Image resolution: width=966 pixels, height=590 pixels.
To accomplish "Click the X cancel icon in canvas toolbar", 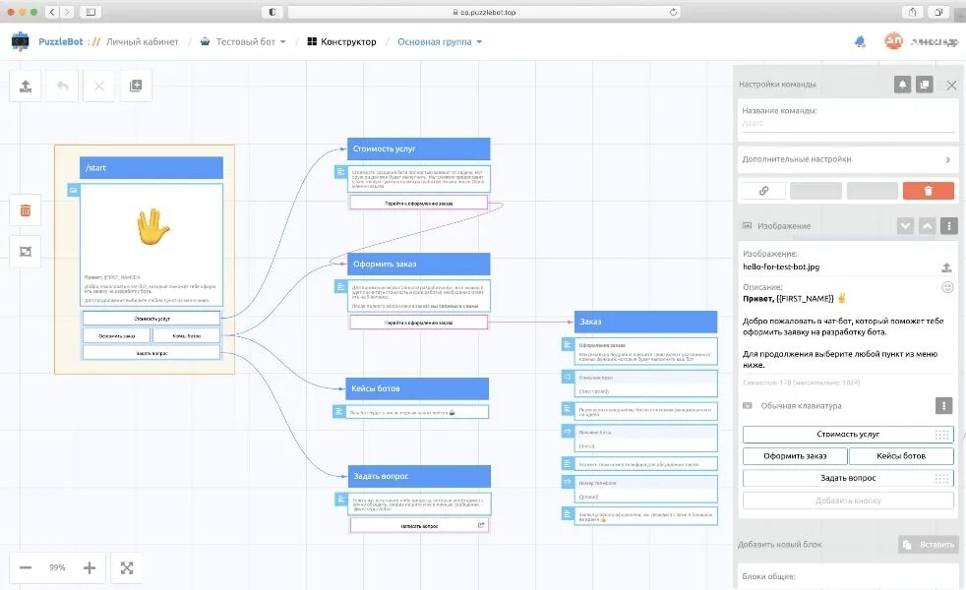I will coord(99,86).
